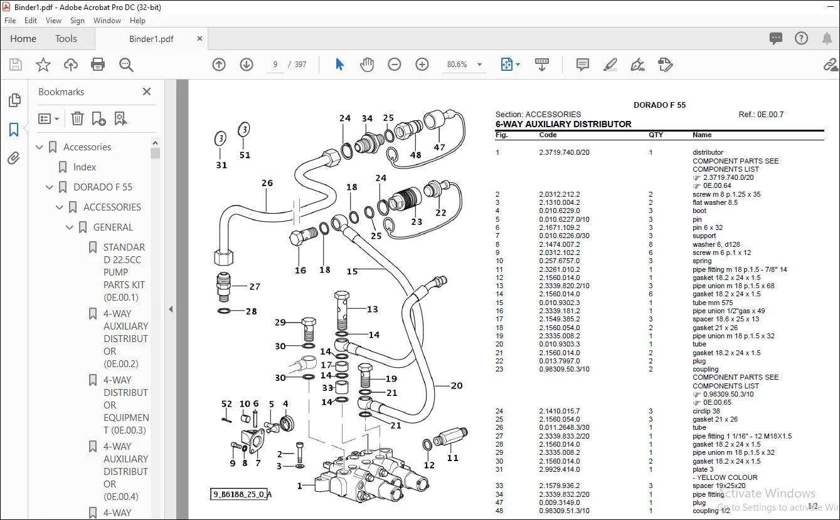The width and height of the screenshot is (840, 520).
Task: Open the Sign menu
Action: click(77, 21)
